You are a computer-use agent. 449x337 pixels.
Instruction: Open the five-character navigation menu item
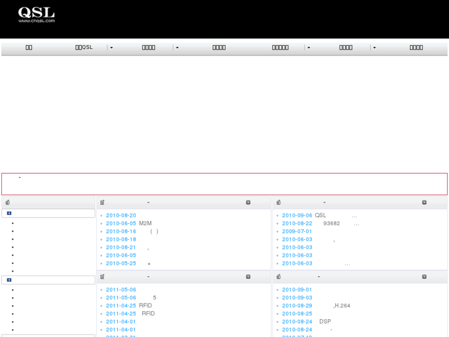[x=280, y=48]
